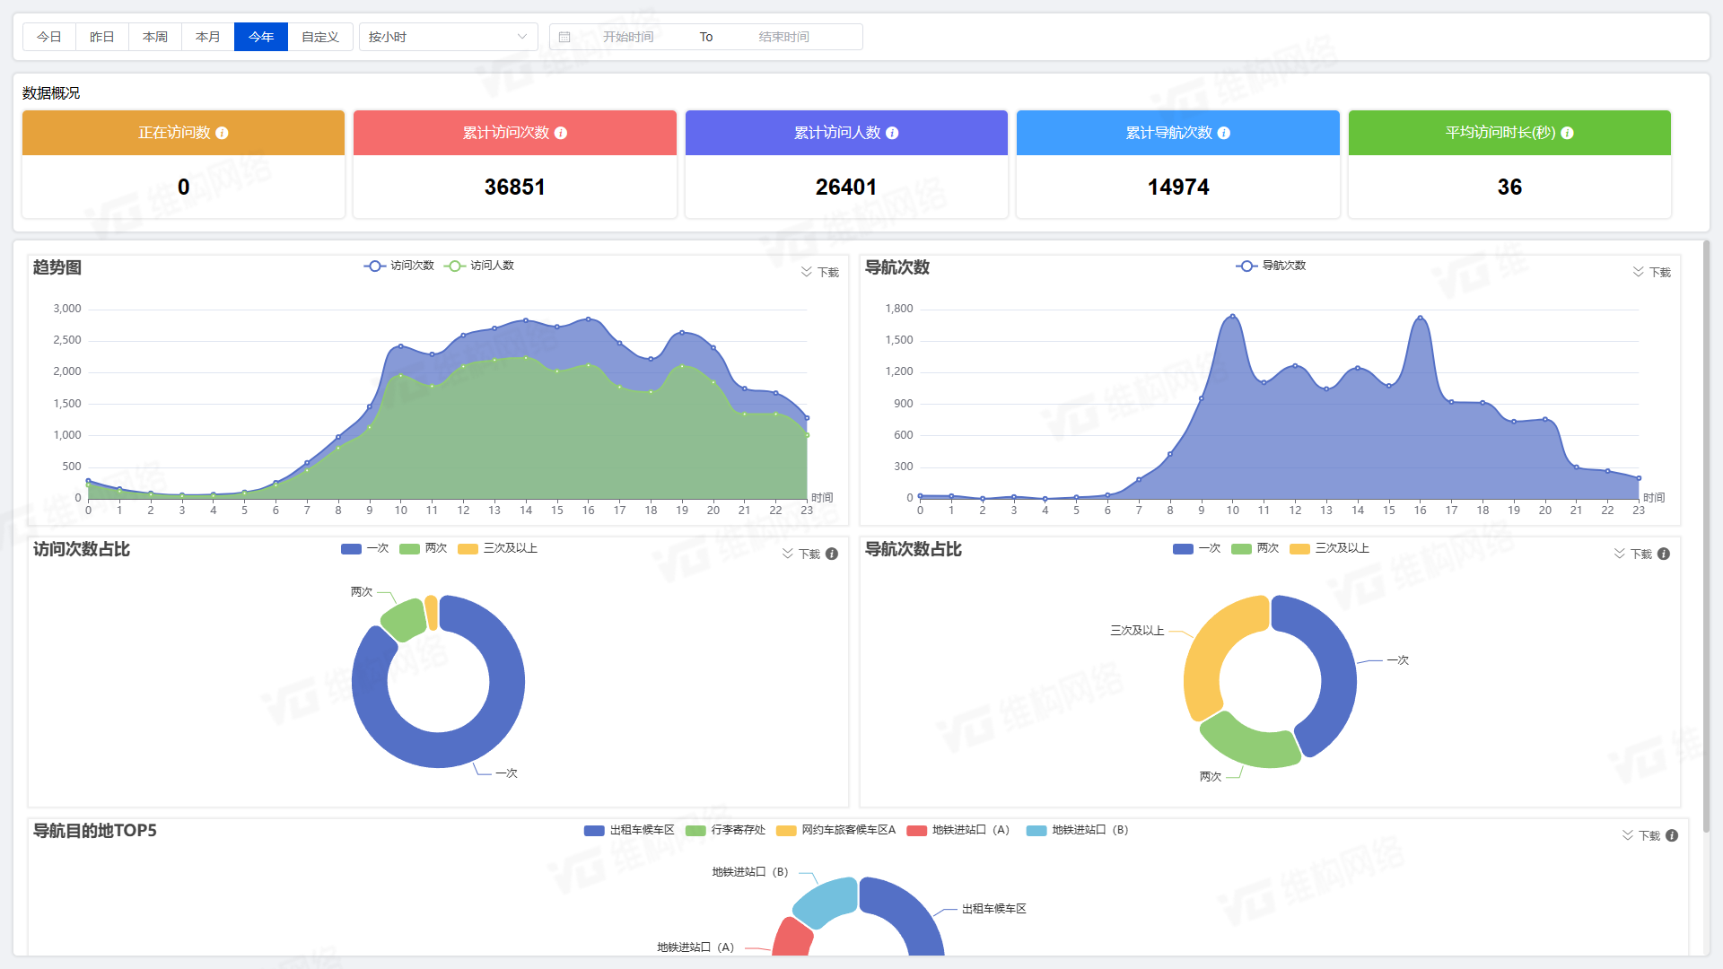The width and height of the screenshot is (1723, 969).
Task: Click info icon beside 累计访问人数
Action: 892,133
